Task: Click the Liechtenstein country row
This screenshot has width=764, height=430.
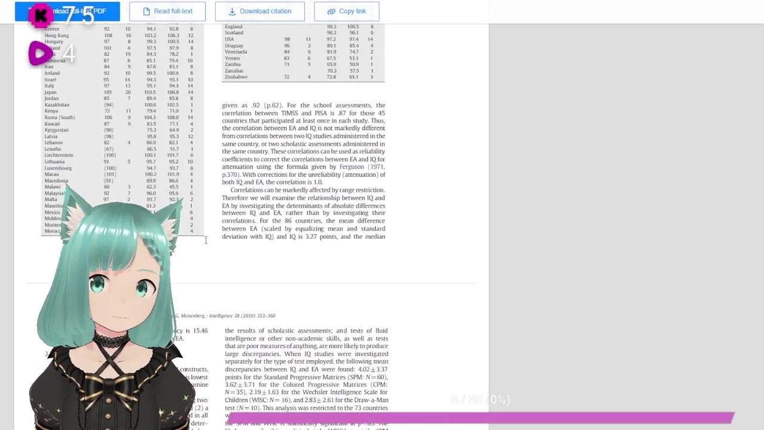Action: point(119,155)
